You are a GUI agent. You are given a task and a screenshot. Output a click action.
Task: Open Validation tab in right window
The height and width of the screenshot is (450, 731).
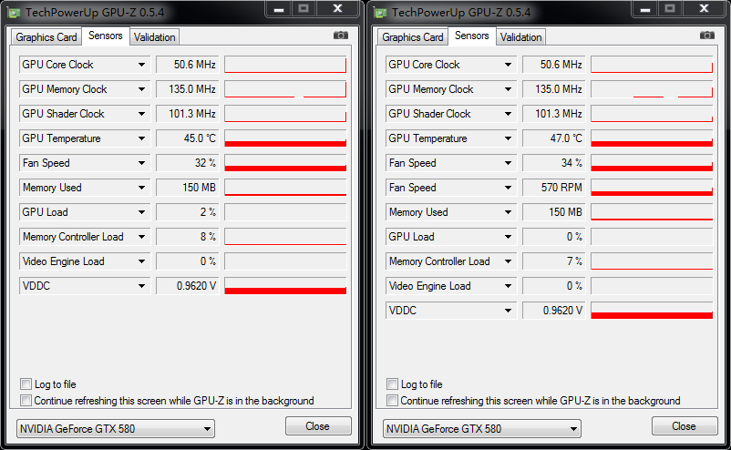(x=520, y=37)
